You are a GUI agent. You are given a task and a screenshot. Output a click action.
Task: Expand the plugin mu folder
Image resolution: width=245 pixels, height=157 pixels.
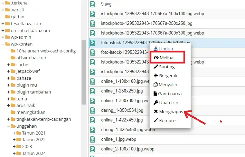click(8, 85)
